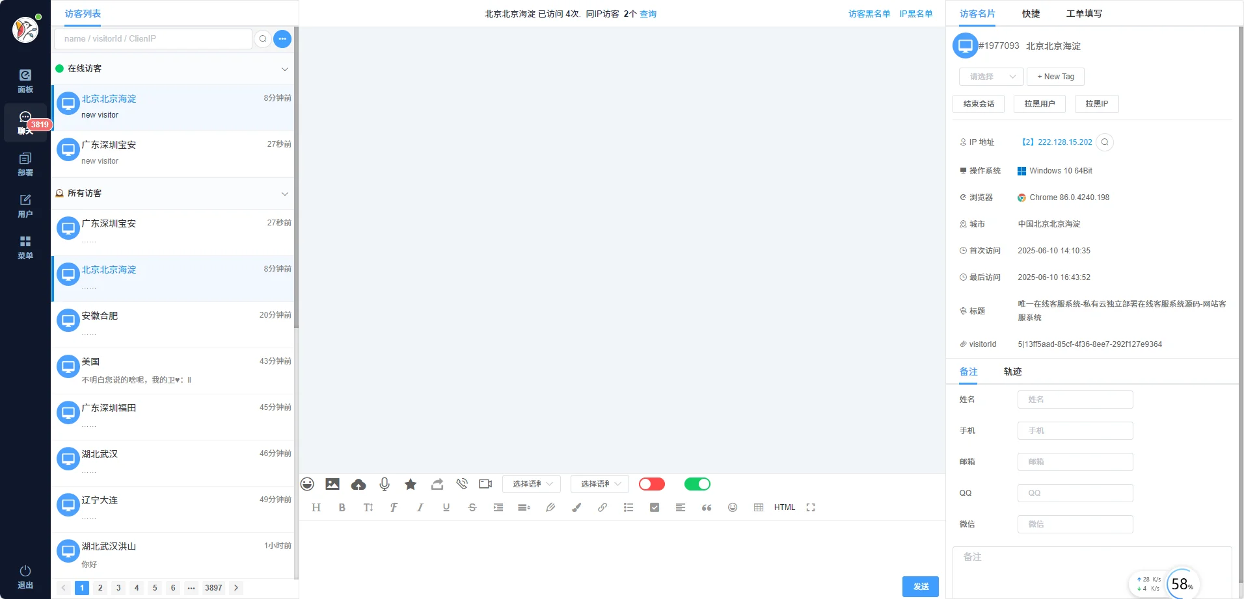Open the blue more-options search button
Image resolution: width=1244 pixels, height=599 pixels.
coord(282,39)
